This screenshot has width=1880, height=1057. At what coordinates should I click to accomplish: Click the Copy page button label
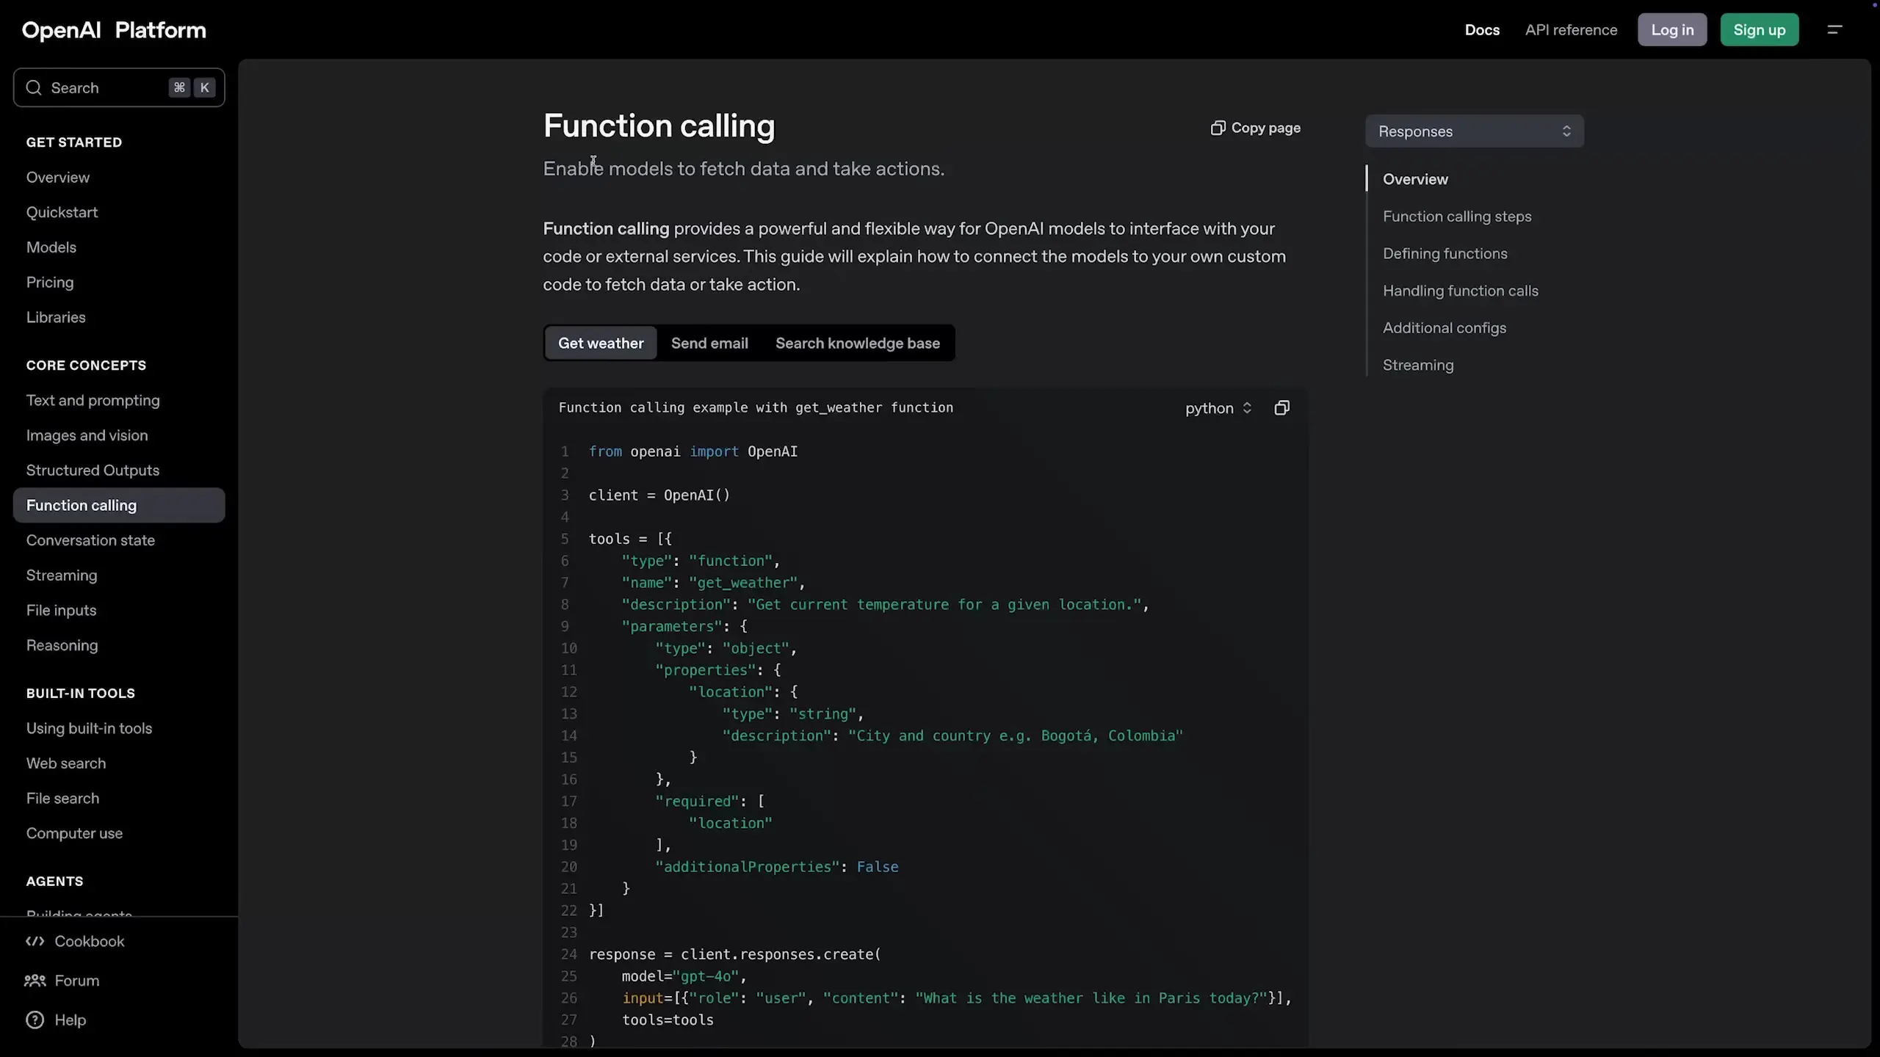coord(1266,128)
